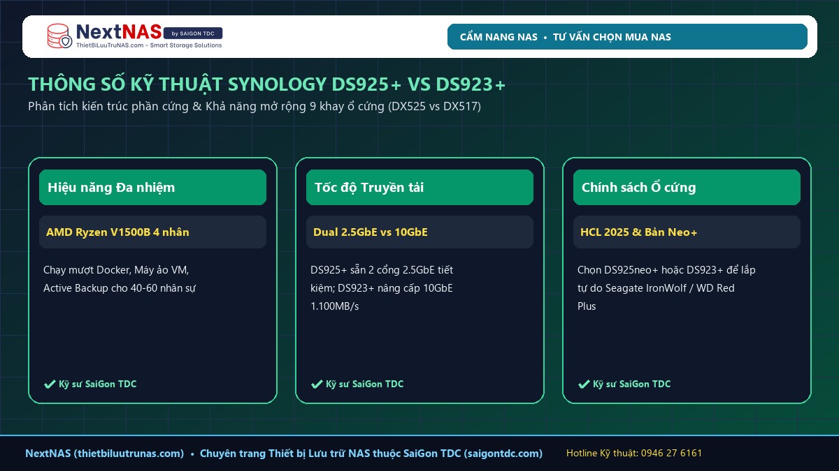This screenshot has width=839, height=471.
Task: Click the text 'DS925+ sẵn 2 cổng 2.5GbE tiết'
Action: 382,269
